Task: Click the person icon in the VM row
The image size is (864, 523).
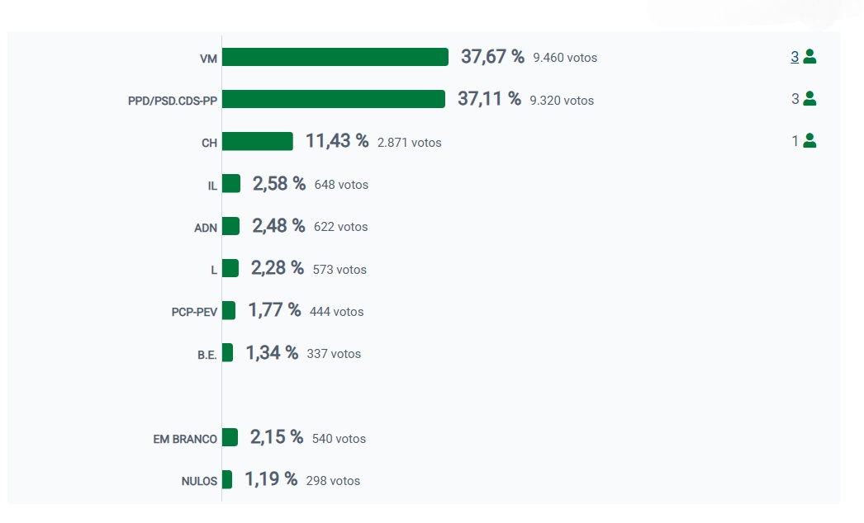Action: click(809, 57)
